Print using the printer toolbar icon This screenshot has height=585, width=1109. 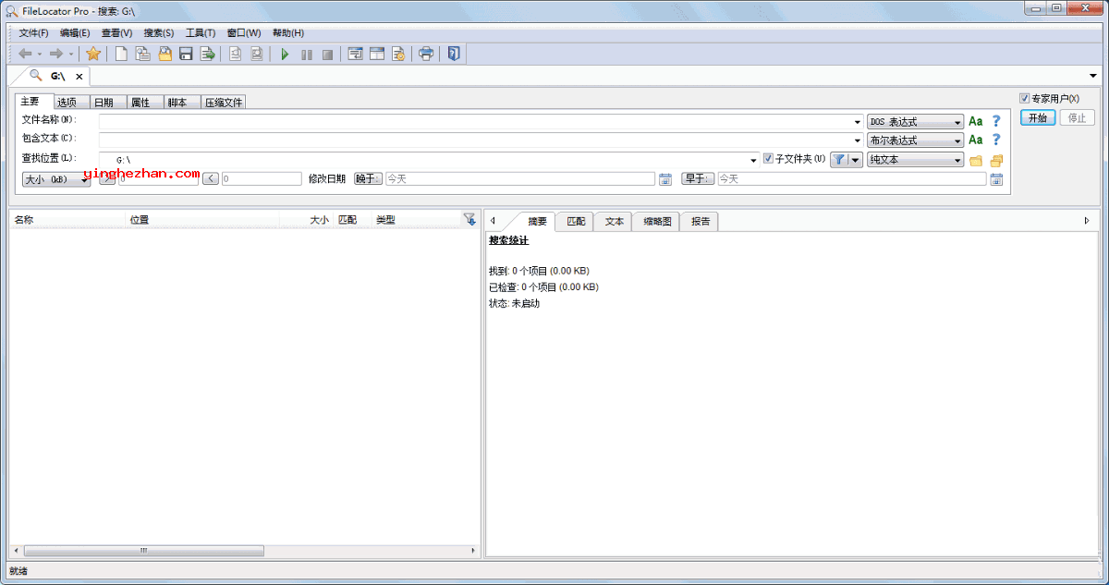(x=426, y=55)
